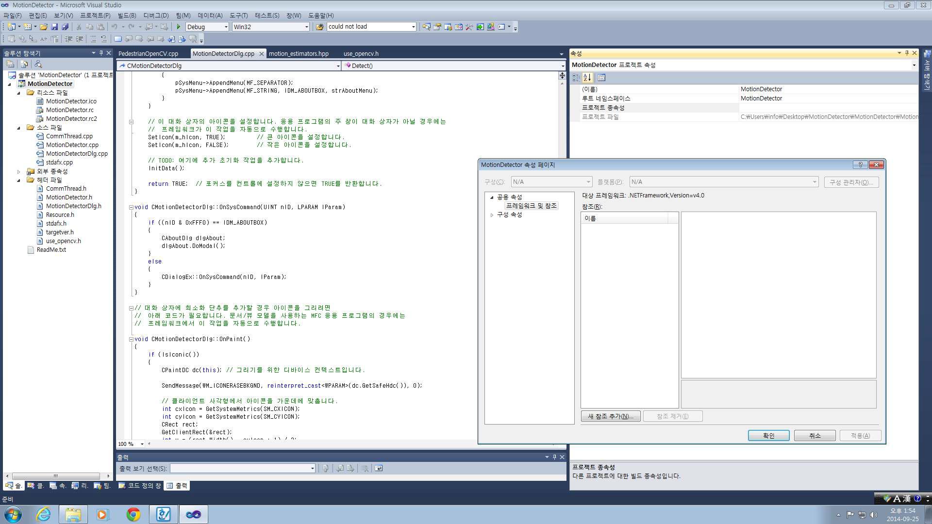Click the Add New Item icon

[28, 27]
